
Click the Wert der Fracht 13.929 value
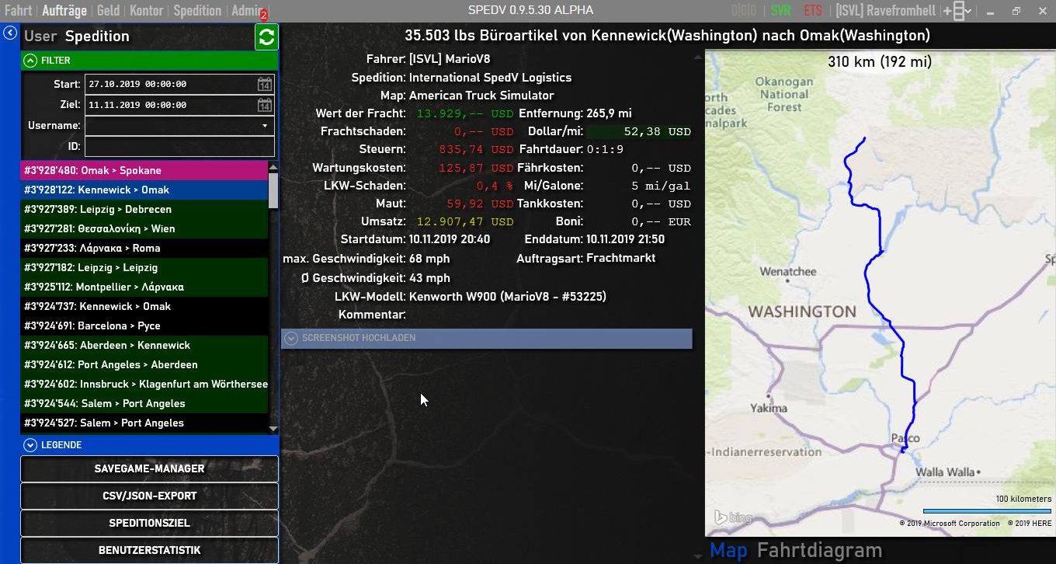click(465, 113)
